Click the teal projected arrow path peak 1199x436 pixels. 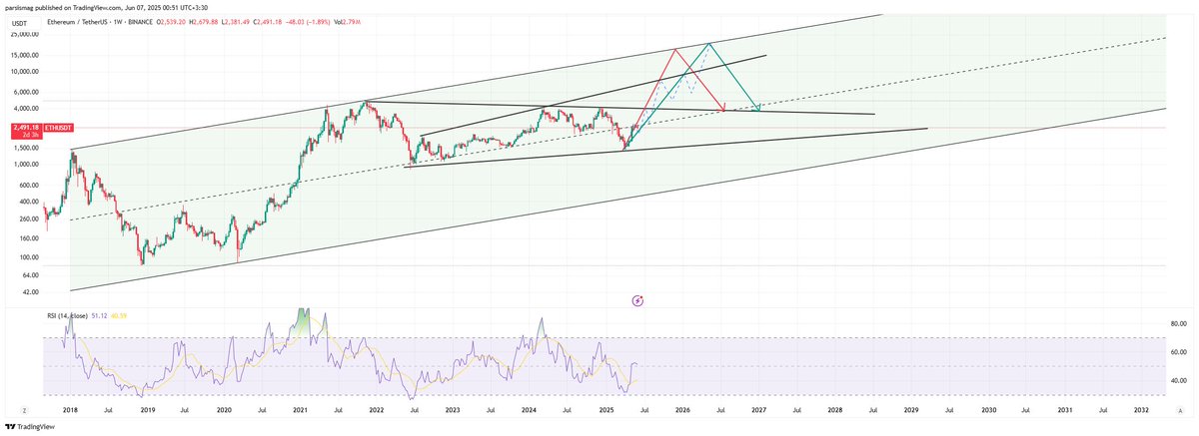coord(709,44)
